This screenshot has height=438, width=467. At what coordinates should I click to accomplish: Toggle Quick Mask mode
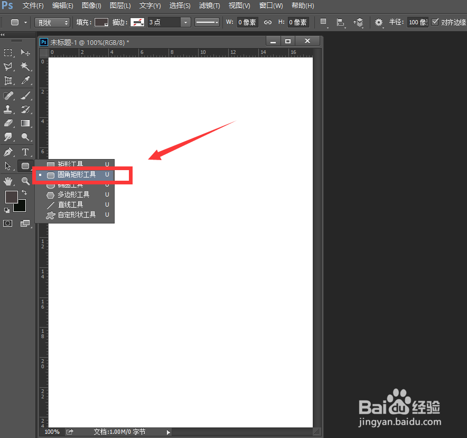tap(8, 223)
